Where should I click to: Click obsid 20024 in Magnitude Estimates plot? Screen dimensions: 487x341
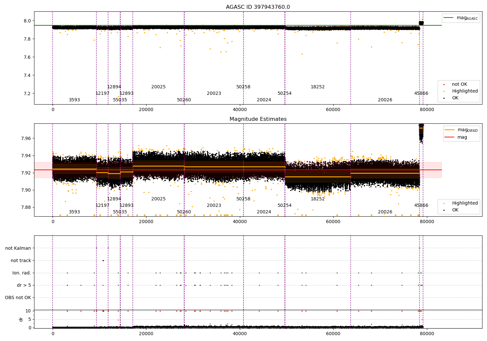[x=264, y=212]
